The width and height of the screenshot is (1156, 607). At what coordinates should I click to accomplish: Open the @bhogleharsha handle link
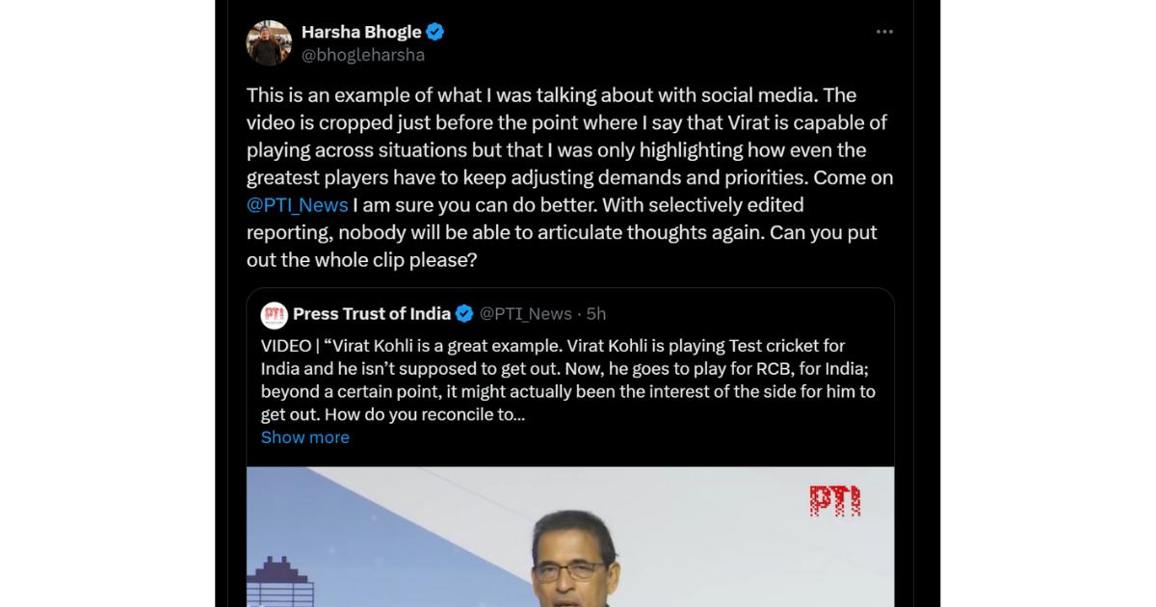click(363, 55)
